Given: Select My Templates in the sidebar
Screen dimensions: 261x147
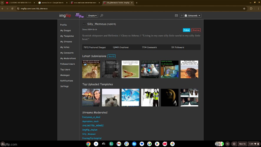Looking at the screenshot, I should [67, 36].
